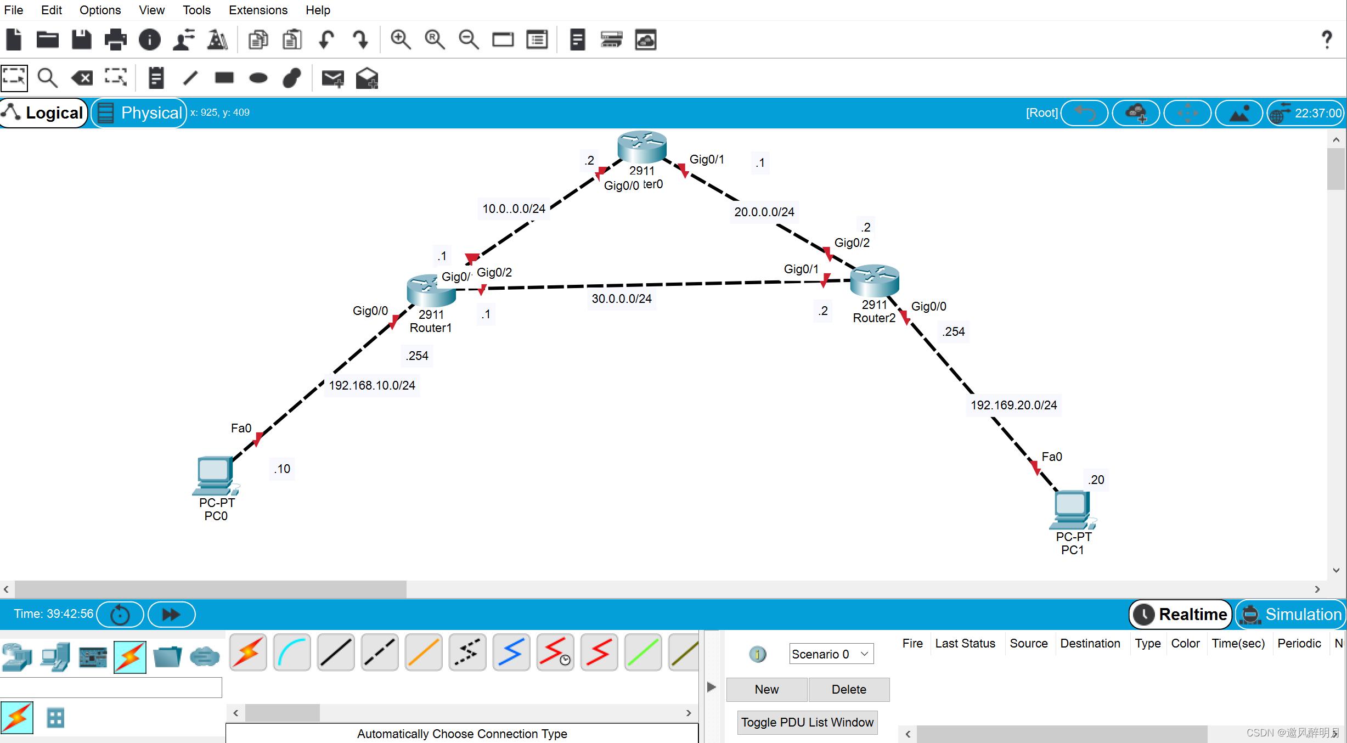Click the New scenario button
The width and height of the screenshot is (1347, 743).
click(x=766, y=689)
